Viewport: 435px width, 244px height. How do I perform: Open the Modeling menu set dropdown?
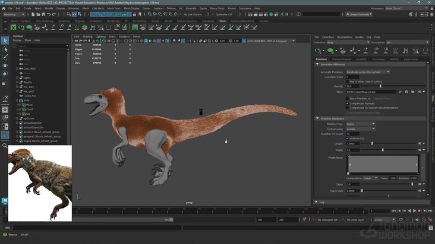(14, 14)
